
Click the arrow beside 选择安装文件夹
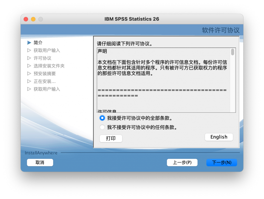(29, 66)
